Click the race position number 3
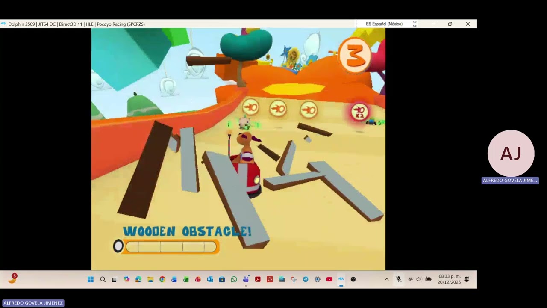The height and width of the screenshot is (308, 547). 355,55
